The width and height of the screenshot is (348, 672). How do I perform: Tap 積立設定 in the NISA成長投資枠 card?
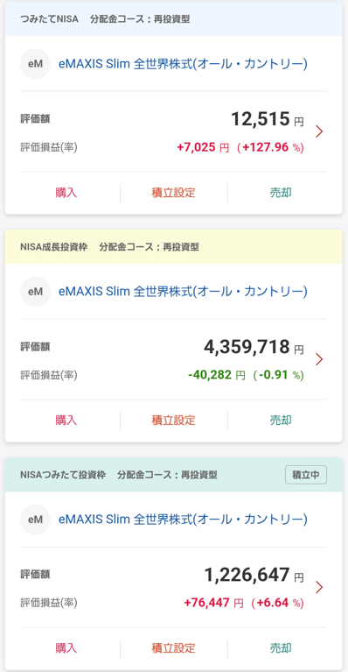coord(174,420)
